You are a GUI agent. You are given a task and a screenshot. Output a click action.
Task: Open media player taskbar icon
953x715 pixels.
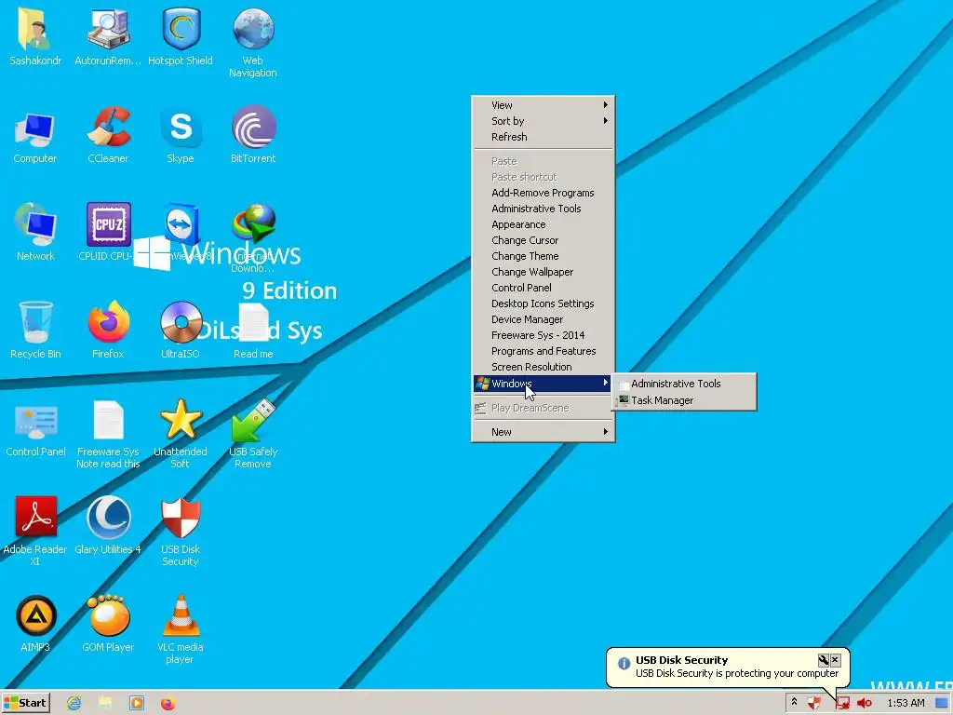[137, 703]
